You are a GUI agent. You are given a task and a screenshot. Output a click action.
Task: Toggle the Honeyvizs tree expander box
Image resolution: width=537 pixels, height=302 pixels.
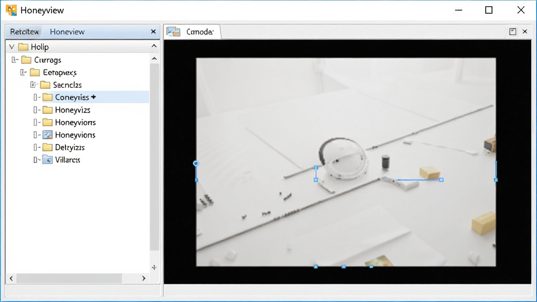(36, 110)
